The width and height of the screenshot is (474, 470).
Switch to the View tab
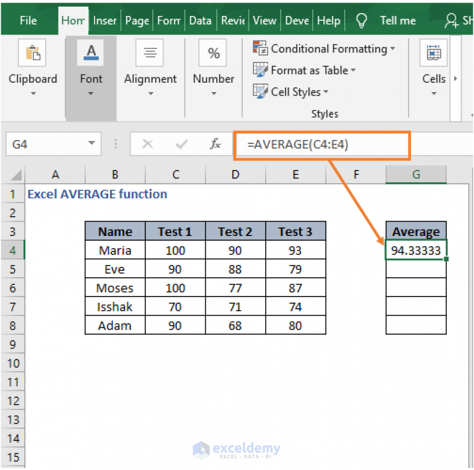[x=265, y=20]
